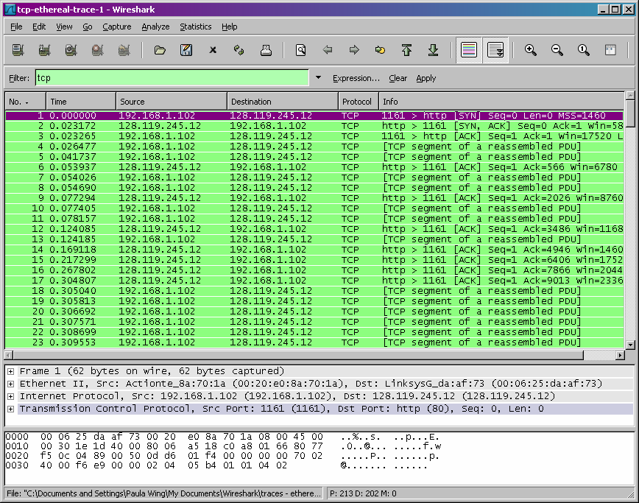Image resolution: width=639 pixels, height=503 pixels.
Task: Expand the Internet Protocol tree row
Action: pos(10,396)
